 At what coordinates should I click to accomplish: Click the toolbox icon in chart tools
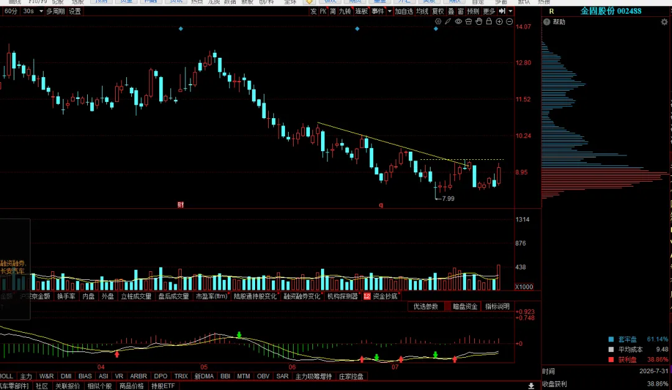coord(469,21)
